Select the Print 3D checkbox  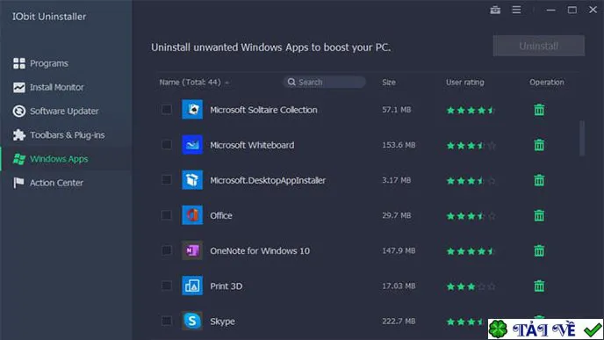click(167, 286)
